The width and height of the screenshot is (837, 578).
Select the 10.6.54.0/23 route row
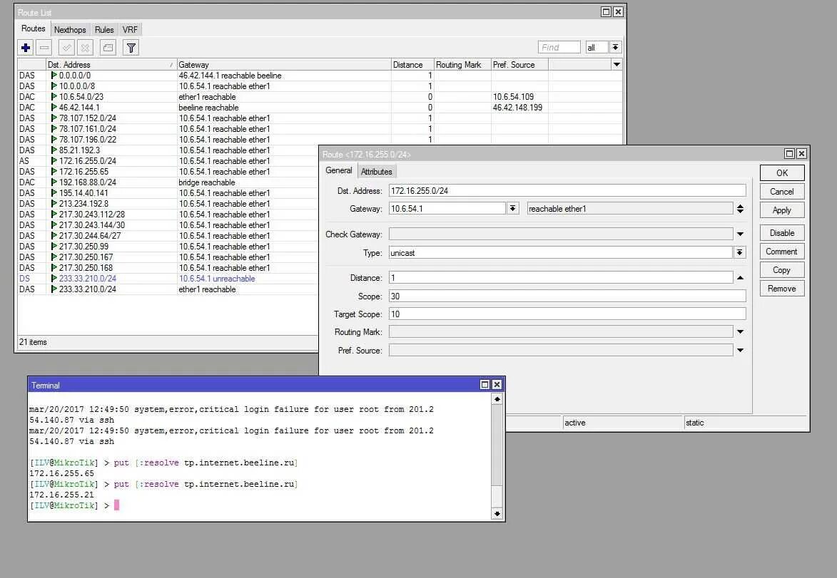pyautogui.click(x=320, y=97)
